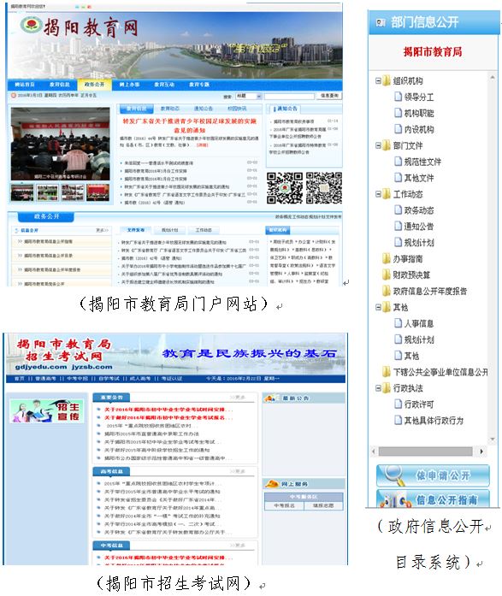Viewport: 502px width, 596px height.
Task: Collapse the 工作动态 tree node
Action: 378,194
